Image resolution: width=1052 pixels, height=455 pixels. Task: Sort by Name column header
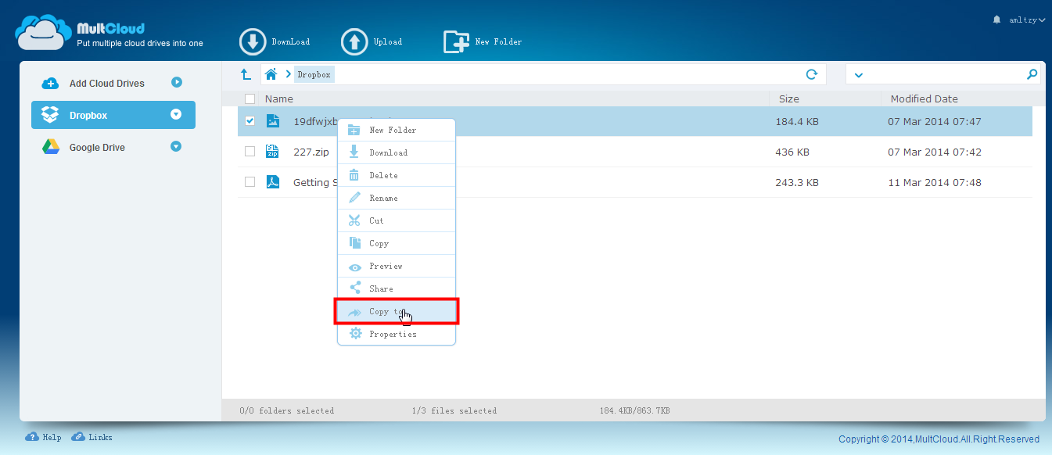click(279, 99)
